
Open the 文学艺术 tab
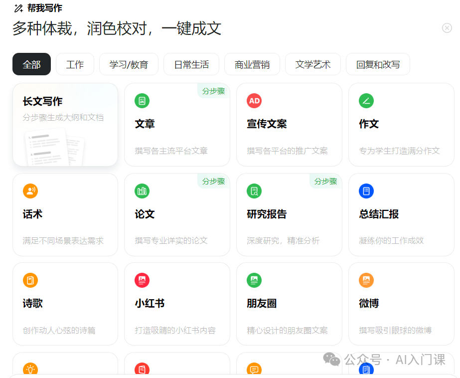point(312,64)
